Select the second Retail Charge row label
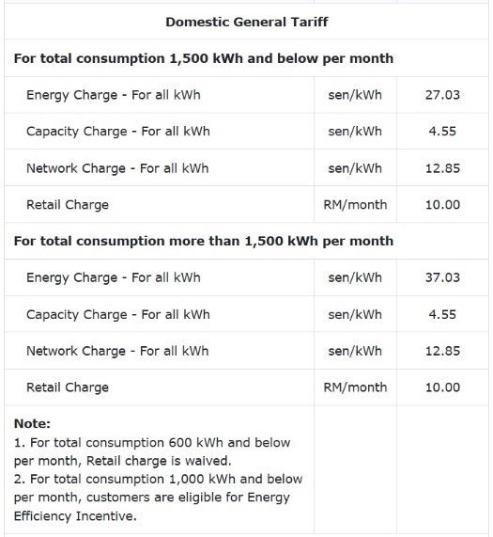The image size is (493, 537). pos(68,387)
